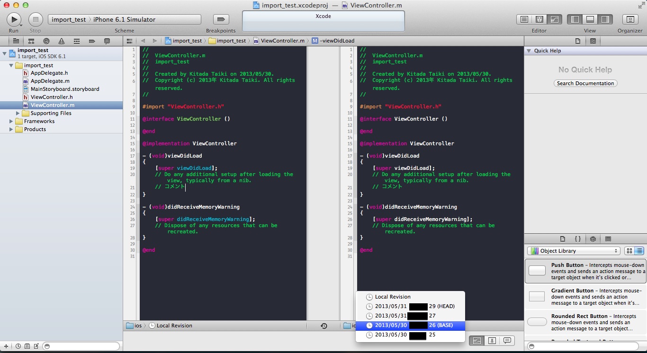Show the File inspector
This screenshot has width=647, height=353.
point(577,41)
